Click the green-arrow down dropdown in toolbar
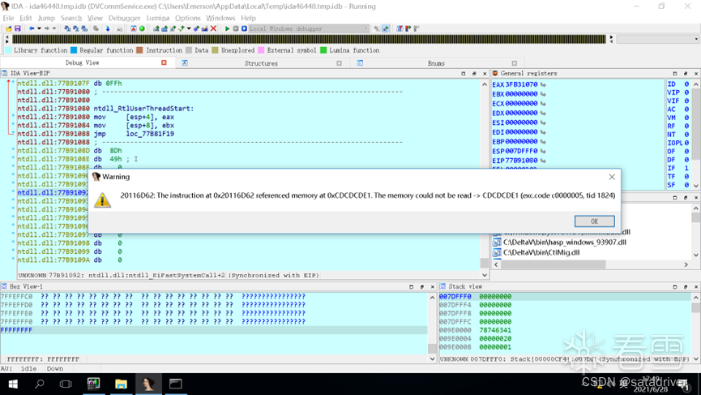 (x=189, y=28)
